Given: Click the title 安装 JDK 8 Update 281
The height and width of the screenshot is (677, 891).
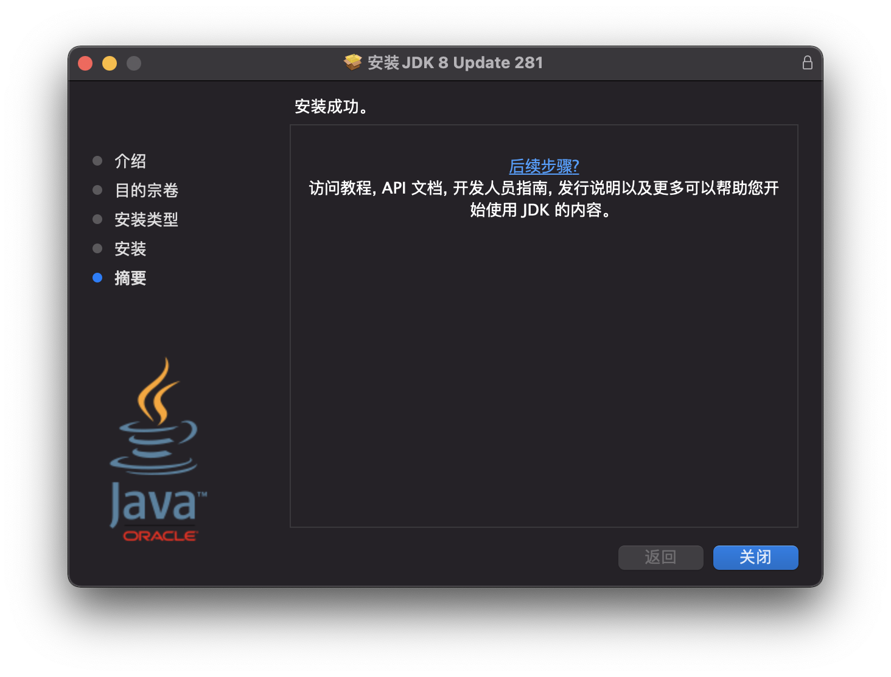Looking at the screenshot, I should 455,63.
